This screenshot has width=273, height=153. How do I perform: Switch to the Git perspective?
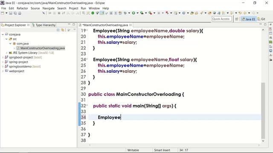(x=261, y=19)
